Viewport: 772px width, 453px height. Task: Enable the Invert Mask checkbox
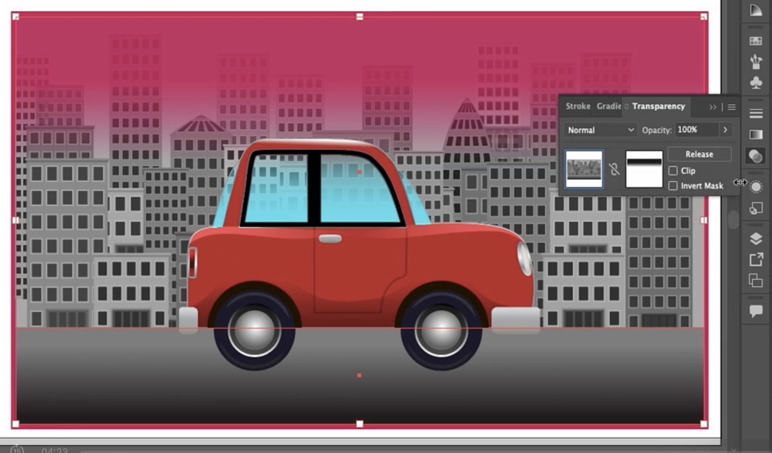click(x=673, y=186)
